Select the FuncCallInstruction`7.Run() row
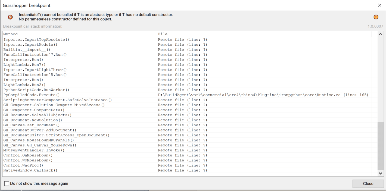 point(187,55)
